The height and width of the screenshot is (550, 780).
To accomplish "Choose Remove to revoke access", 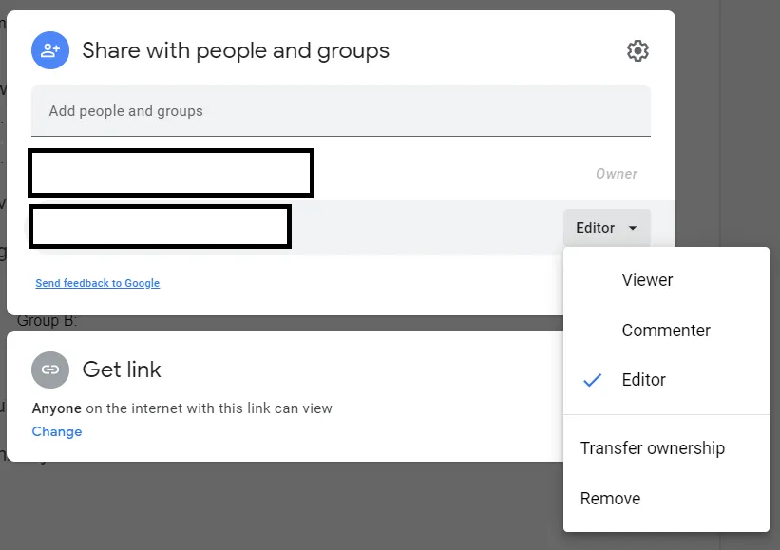I will pos(610,499).
